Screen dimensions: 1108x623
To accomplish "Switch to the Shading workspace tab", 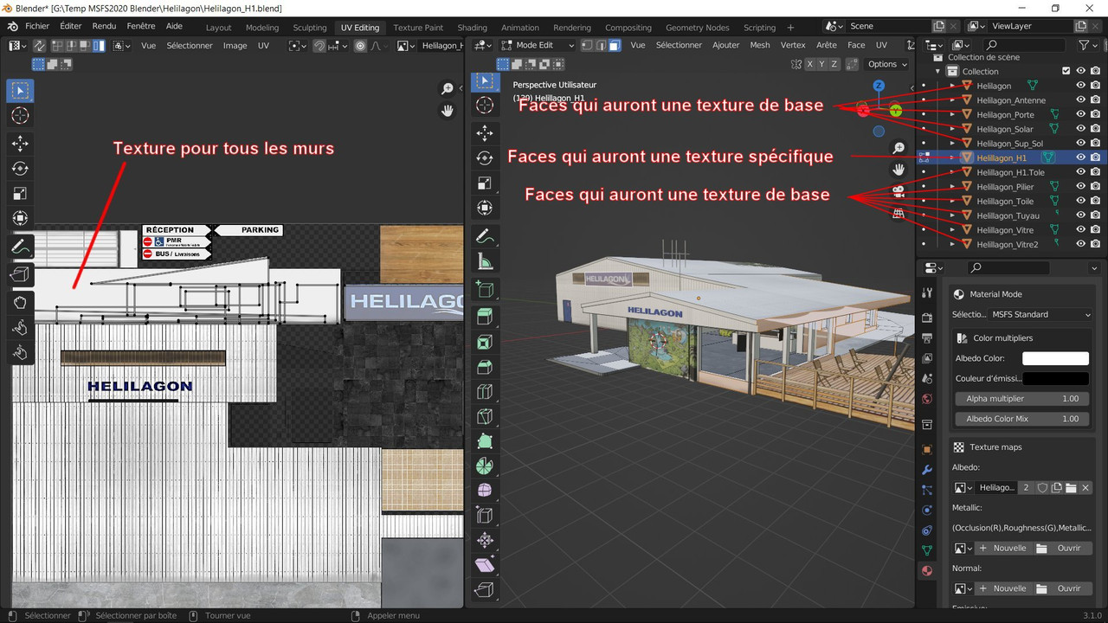I will coord(472,27).
